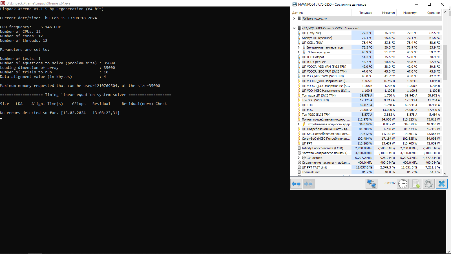Click the thermometer icon beside ЦП IOD Среднее
The image size is (451, 254).
coord(299,62)
